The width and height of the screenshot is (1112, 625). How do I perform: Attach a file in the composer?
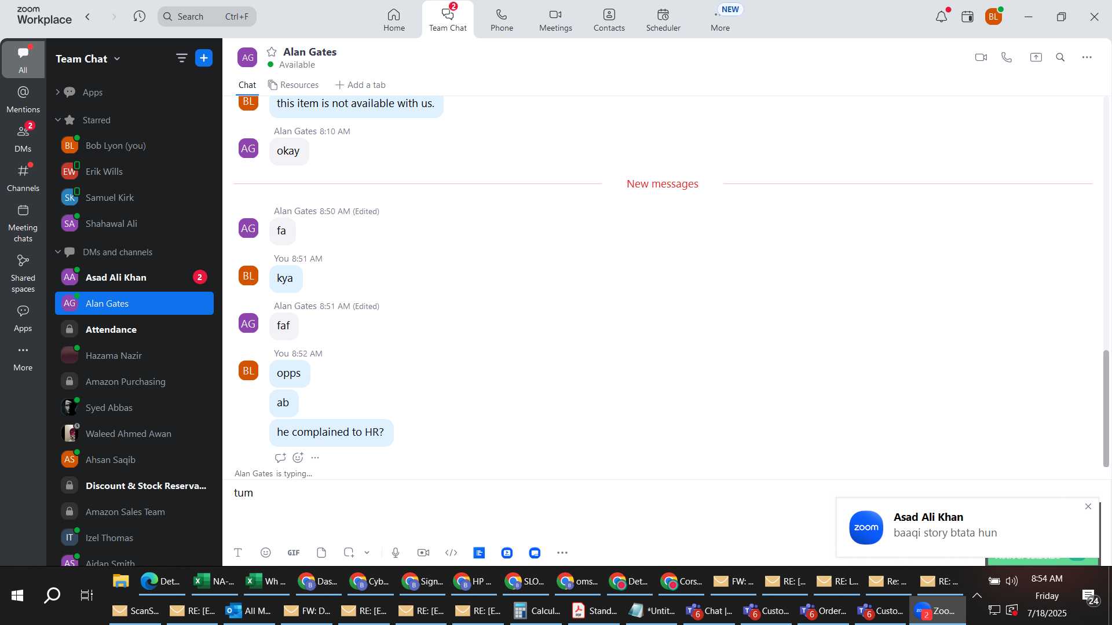pos(321,553)
